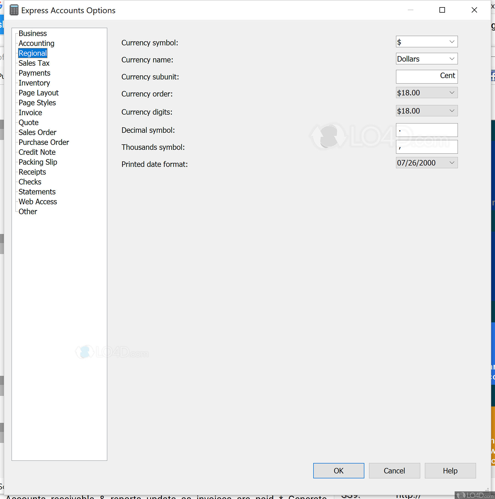Dismiss the dialog using Cancel

394,470
